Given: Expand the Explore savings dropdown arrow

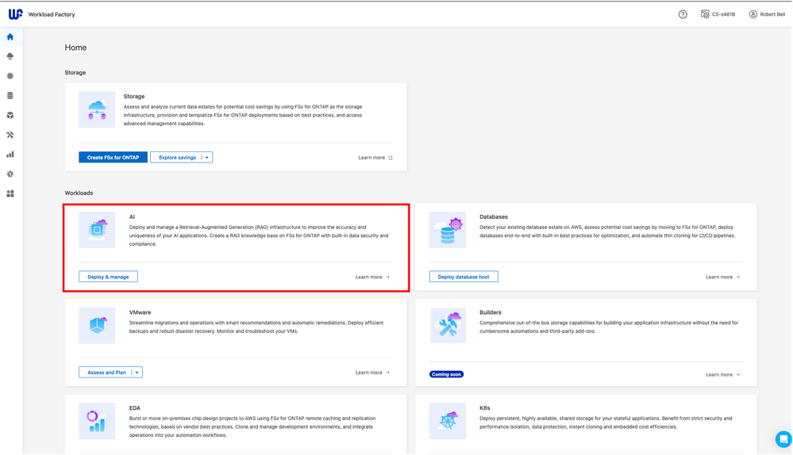Looking at the screenshot, I should pyautogui.click(x=207, y=158).
